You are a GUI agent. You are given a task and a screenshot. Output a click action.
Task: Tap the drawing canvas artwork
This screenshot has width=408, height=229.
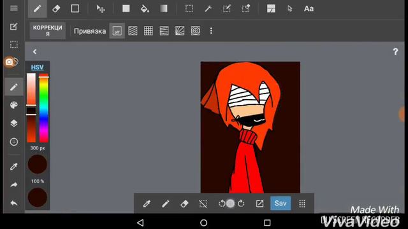[x=251, y=127]
